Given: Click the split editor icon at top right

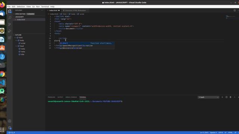Looking at the screenshot, I should (x=235, y=10).
